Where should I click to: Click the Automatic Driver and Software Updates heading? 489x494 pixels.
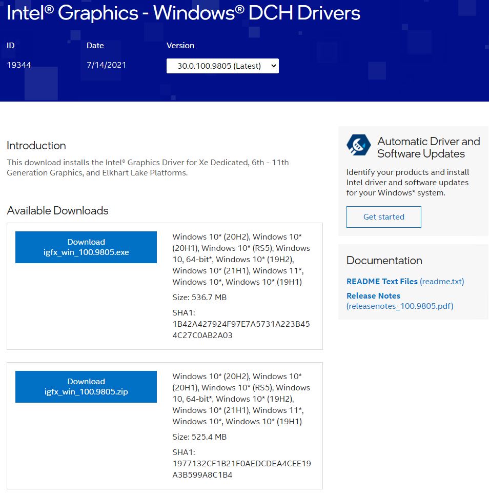(x=429, y=147)
